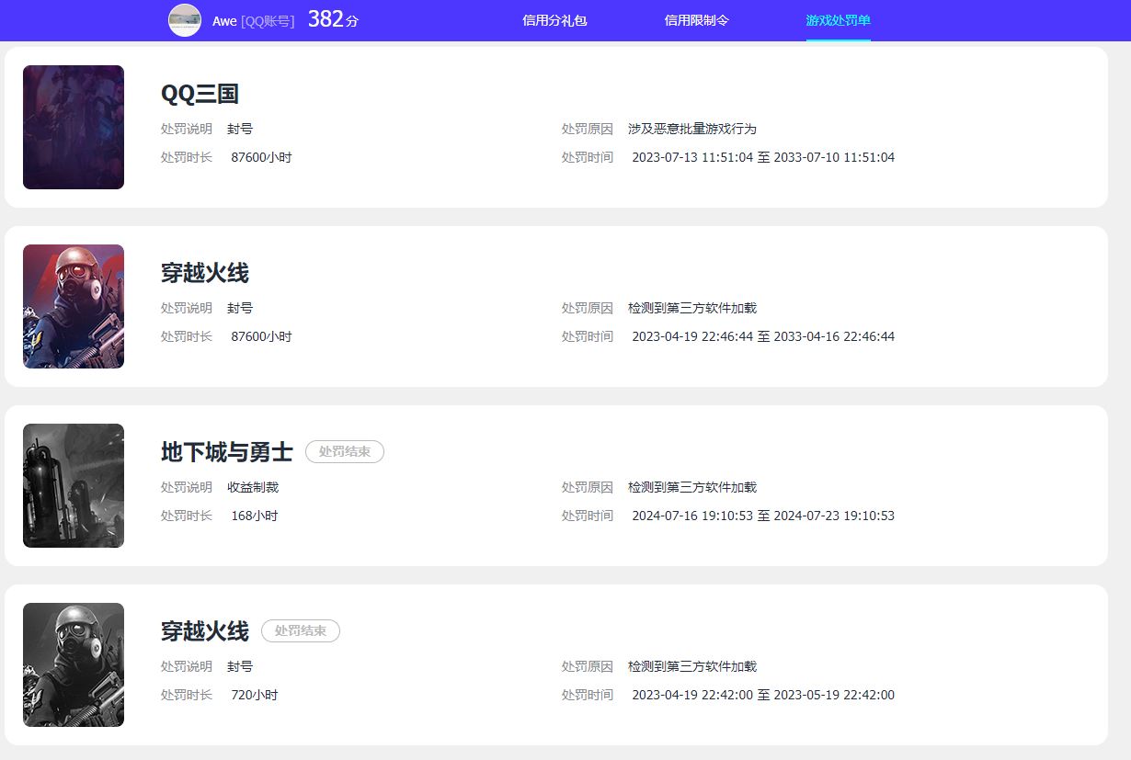Click the 2023-07-13 11:51:04 penalty time range
The height and width of the screenshot is (760, 1131).
763,157
